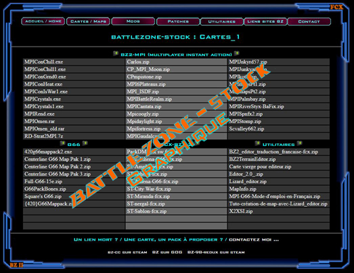Click the 'contactez moi ...' link
The height and width of the screenshot is (273, 354).
[x=254, y=240]
